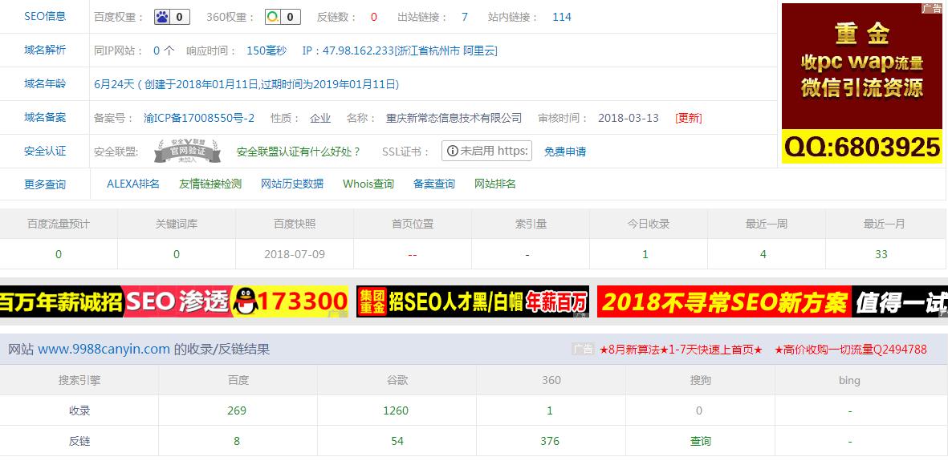Open the 备案查询 link
948x461 pixels.
tap(434, 184)
